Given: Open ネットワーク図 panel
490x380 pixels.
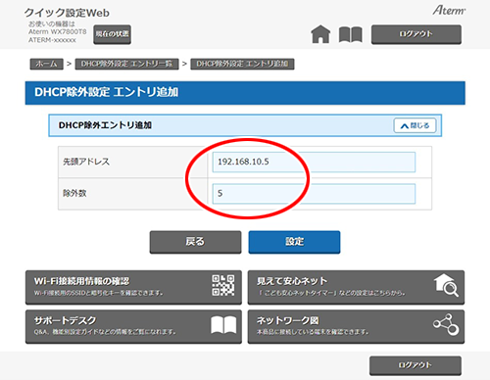Looking at the screenshot, I should pyautogui.click(x=356, y=326).
